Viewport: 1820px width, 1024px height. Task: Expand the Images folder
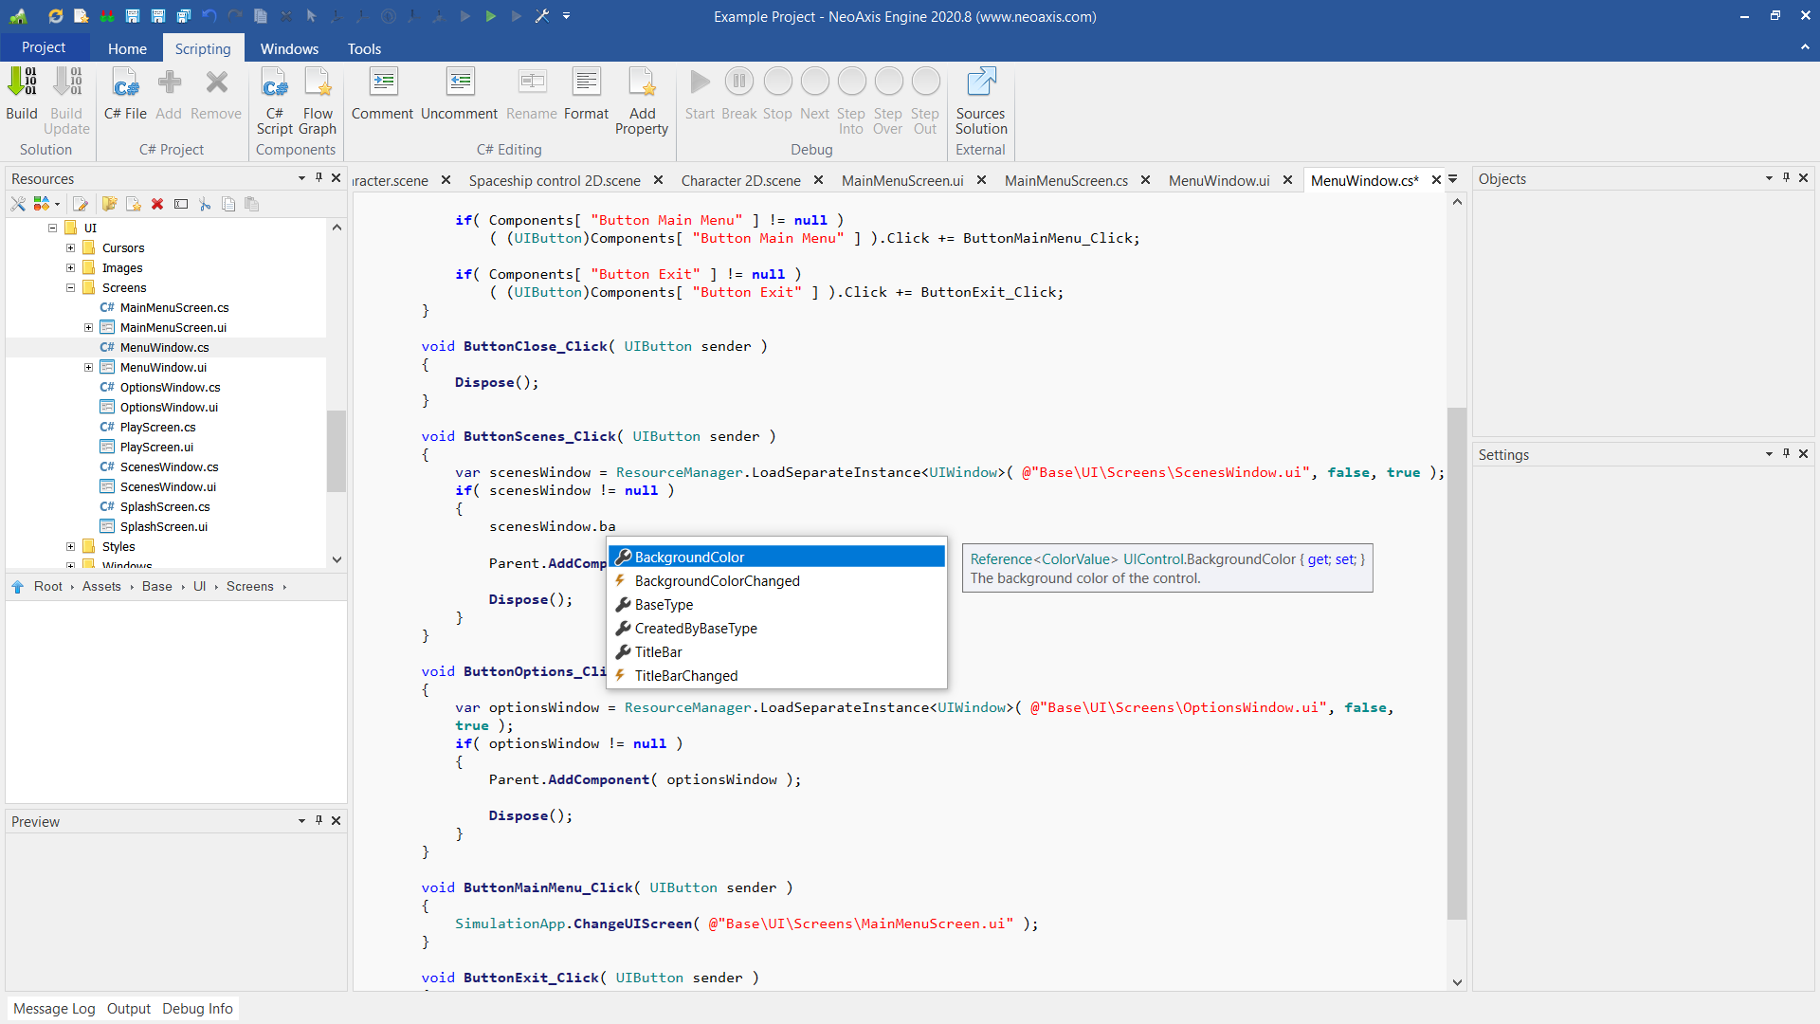point(71,268)
